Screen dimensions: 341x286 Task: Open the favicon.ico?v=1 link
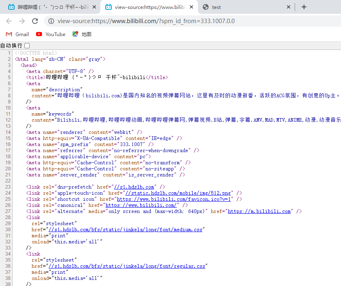click(174, 199)
